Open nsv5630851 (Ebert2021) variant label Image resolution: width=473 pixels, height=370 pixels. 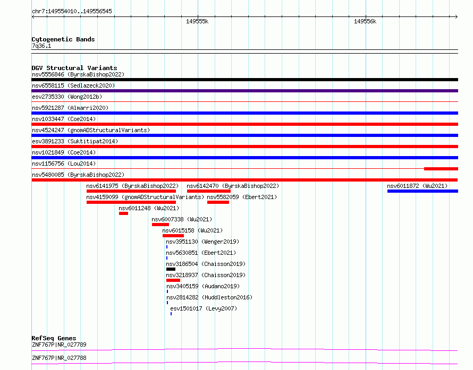tap(201, 253)
